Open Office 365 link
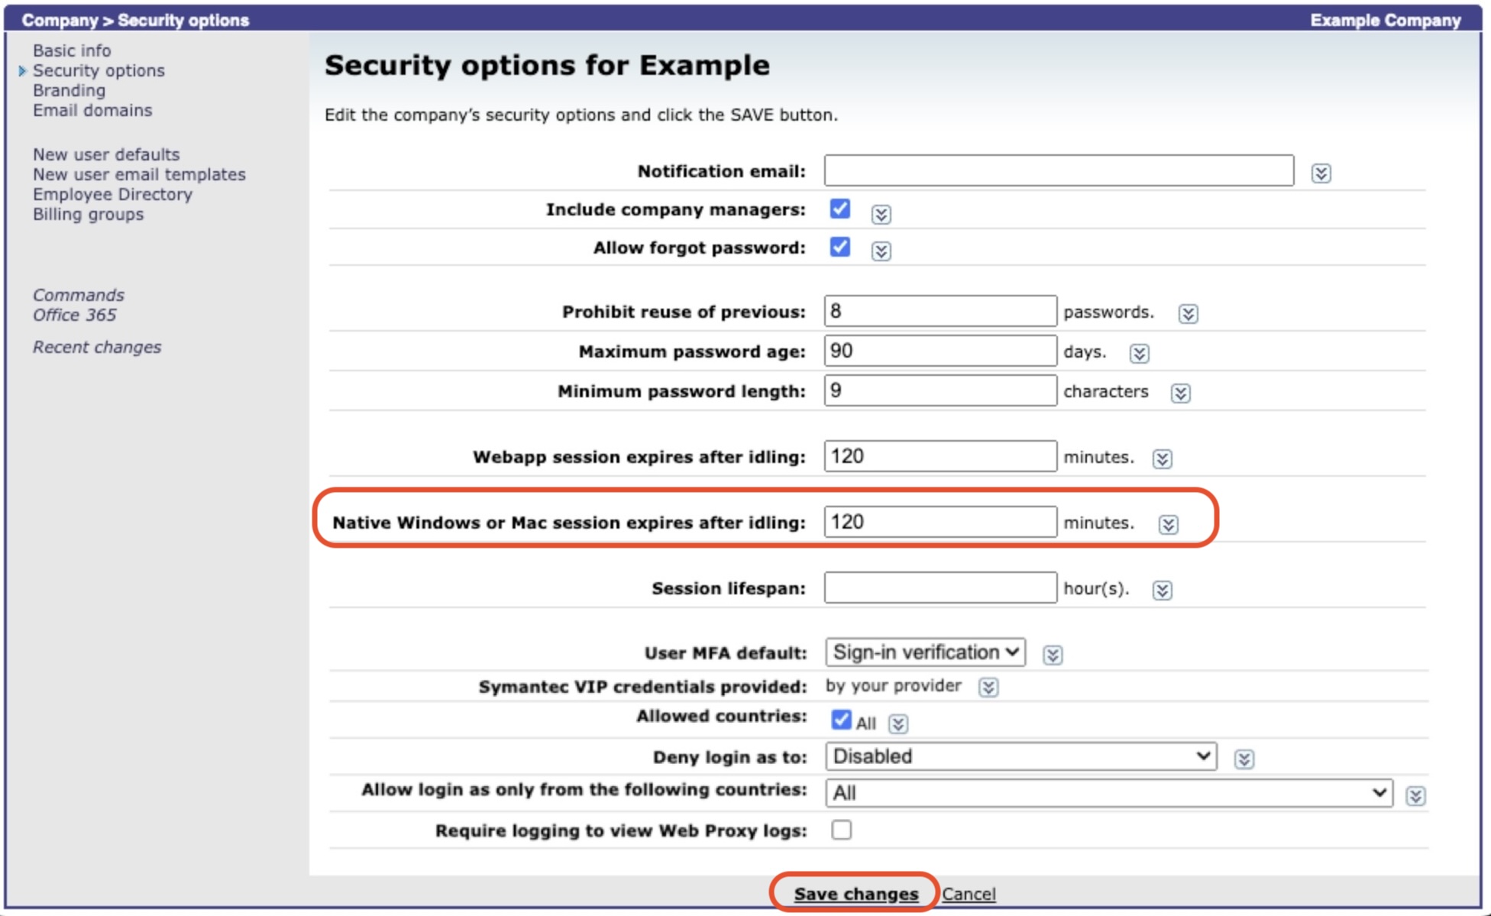The image size is (1491, 916). [x=74, y=315]
